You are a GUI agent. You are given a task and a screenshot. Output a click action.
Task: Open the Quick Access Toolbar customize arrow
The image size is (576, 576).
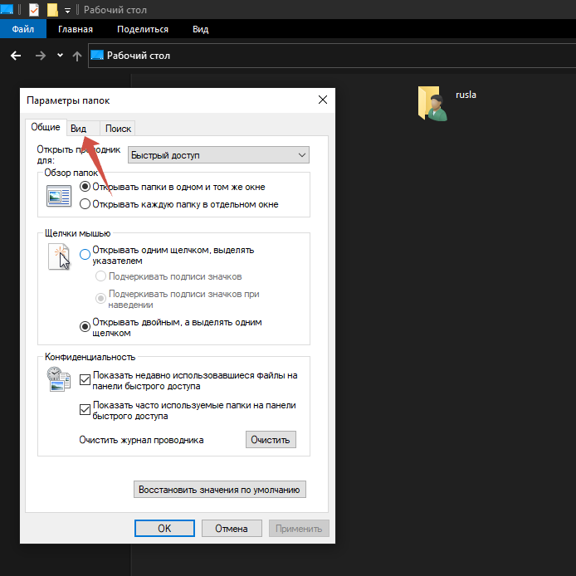click(67, 11)
